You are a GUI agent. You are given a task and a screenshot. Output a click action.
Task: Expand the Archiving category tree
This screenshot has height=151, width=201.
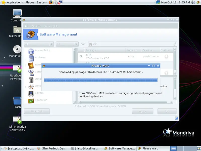coord(26,58)
